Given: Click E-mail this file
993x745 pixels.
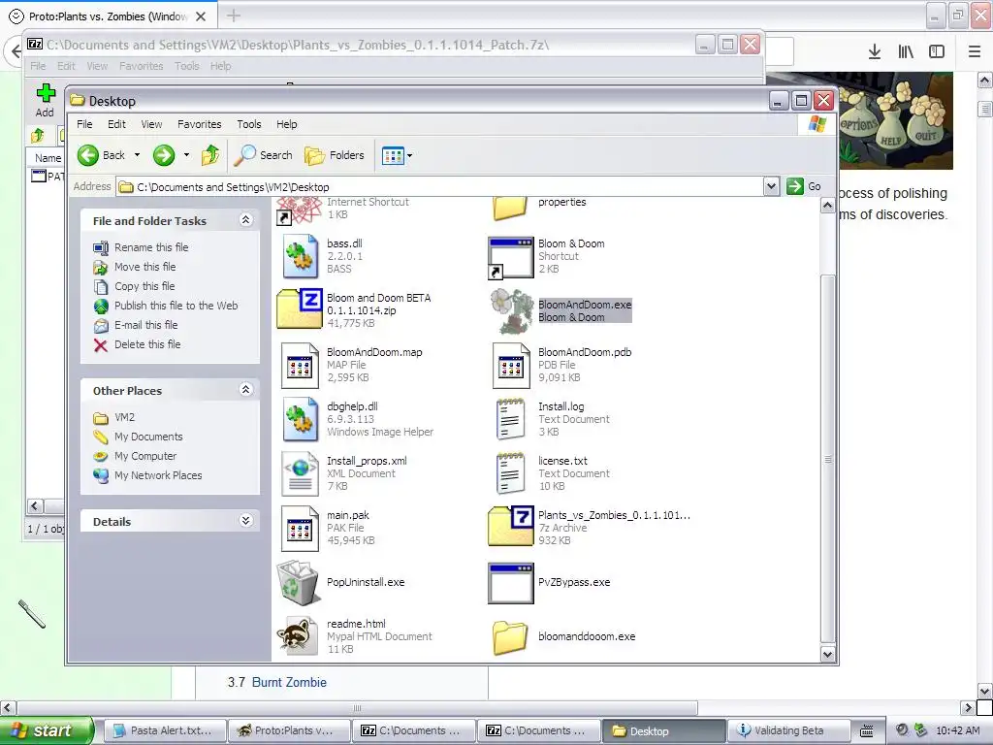Looking at the screenshot, I should (x=145, y=325).
